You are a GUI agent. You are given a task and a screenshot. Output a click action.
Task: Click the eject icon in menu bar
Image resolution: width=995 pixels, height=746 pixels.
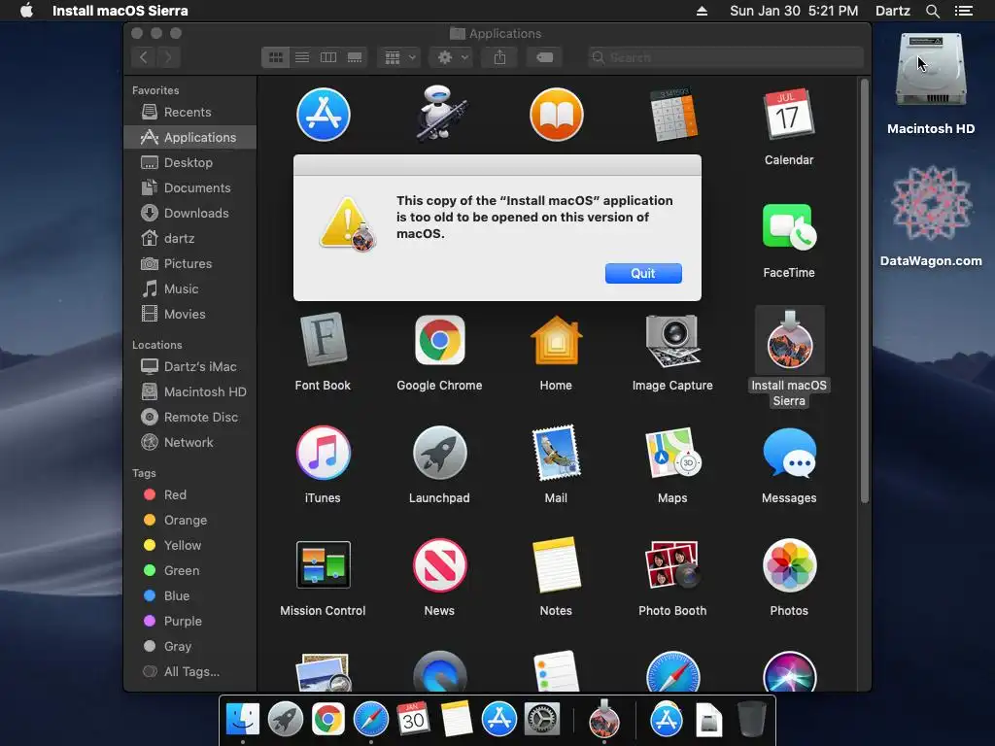(x=702, y=11)
